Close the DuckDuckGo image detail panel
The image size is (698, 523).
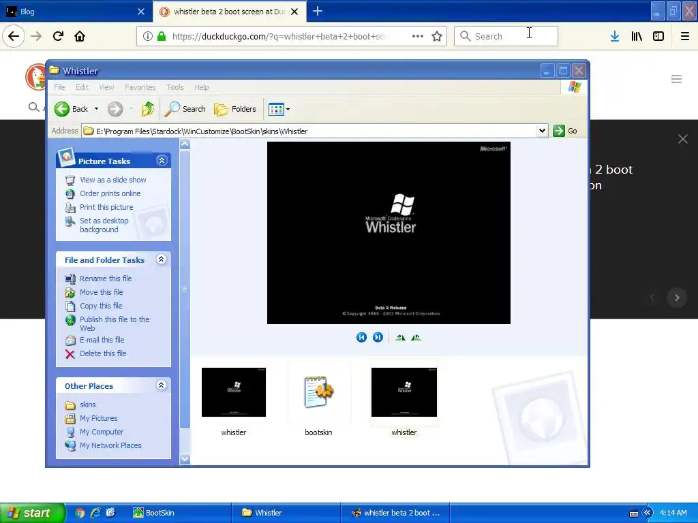click(x=683, y=139)
